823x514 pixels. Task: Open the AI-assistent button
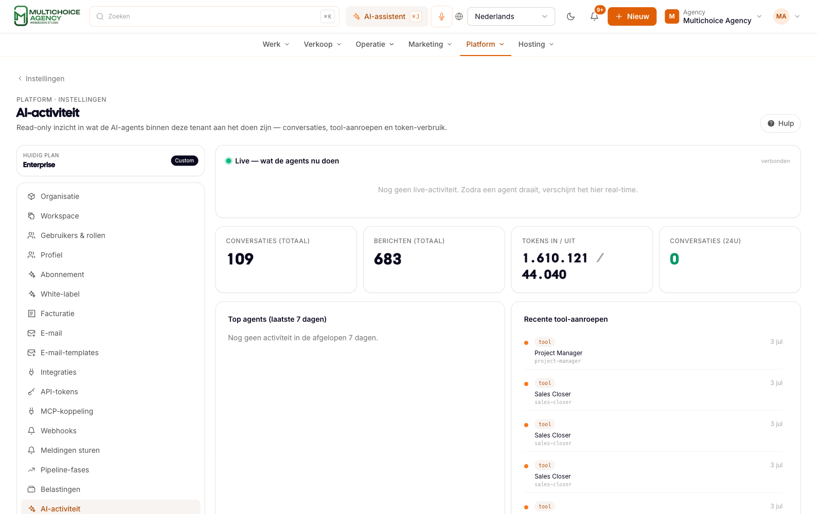click(387, 16)
